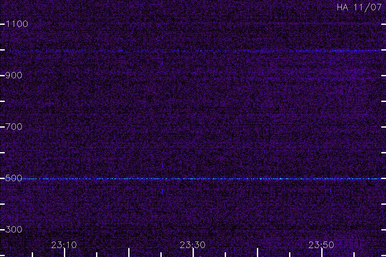Click the 900 frequency axis label
This screenshot has width=386, height=257.
click(x=14, y=75)
